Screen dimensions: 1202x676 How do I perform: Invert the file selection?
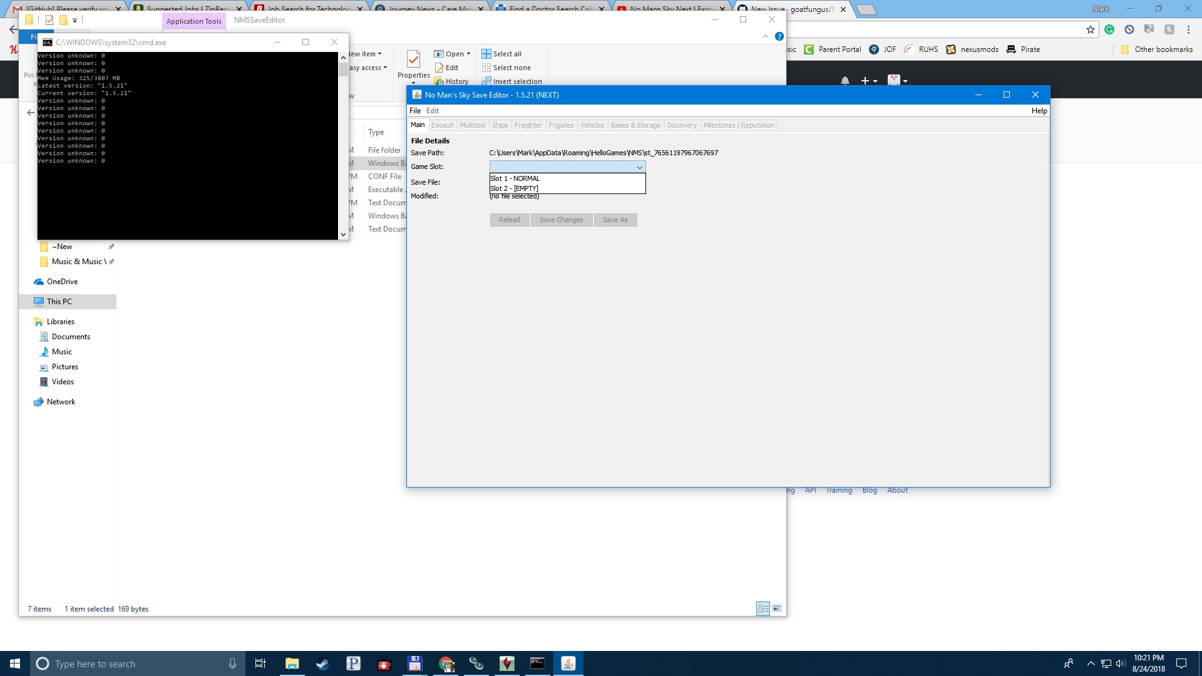click(x=512, y=81)
